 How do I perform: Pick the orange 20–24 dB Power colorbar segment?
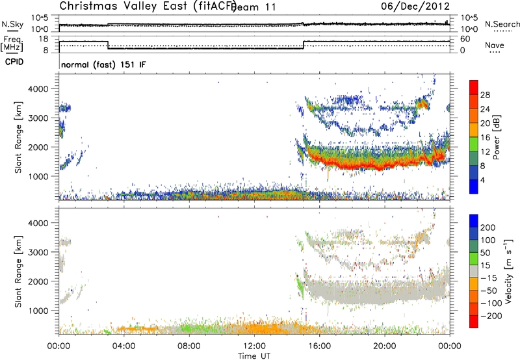474,116
